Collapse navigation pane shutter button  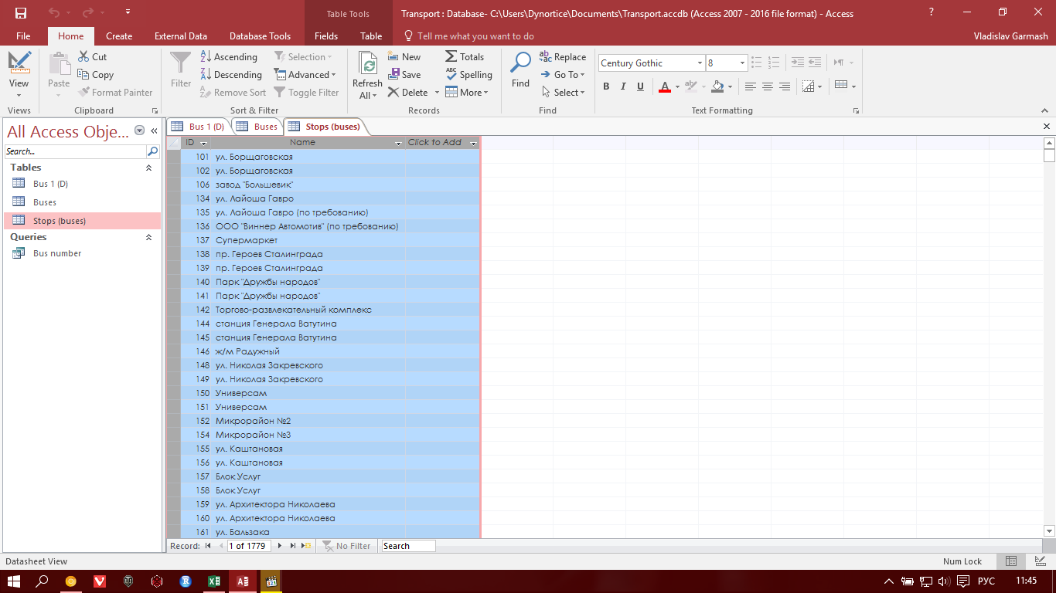[x=154, y=131]
